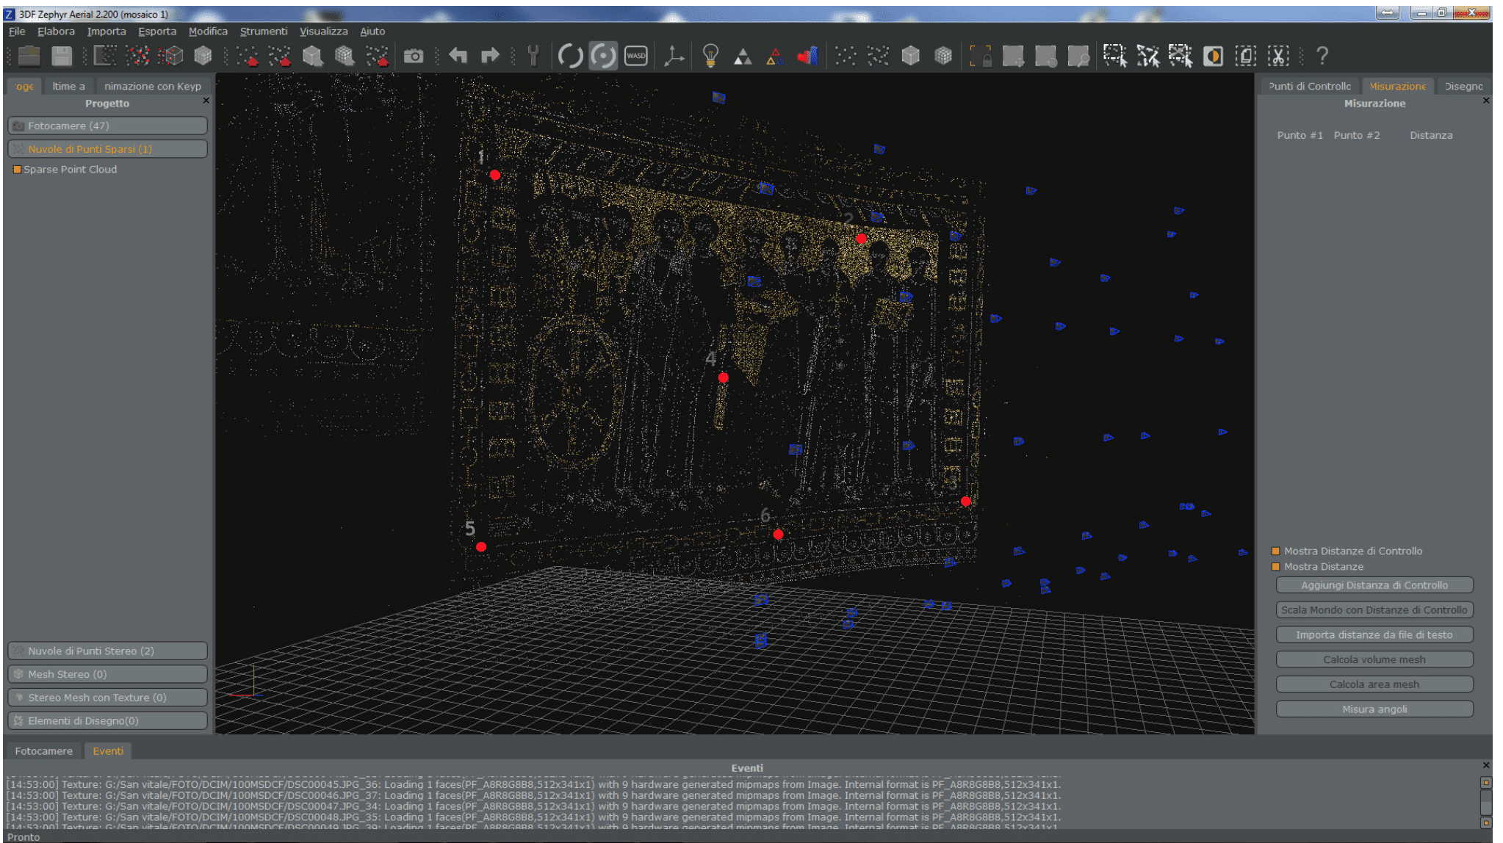Expand Mesh Stereo (0) section
1503x843 pixels.
pos(107,674)
